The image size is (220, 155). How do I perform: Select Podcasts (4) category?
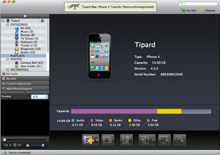(x=29, y=42)
